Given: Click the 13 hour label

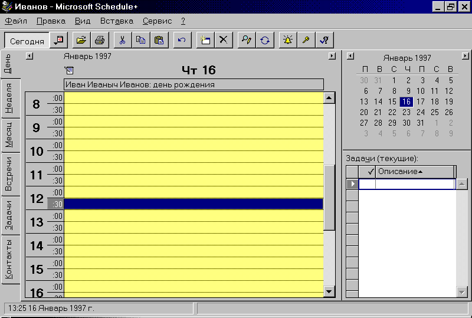Looking at the screenshot, I should (37, 222).
